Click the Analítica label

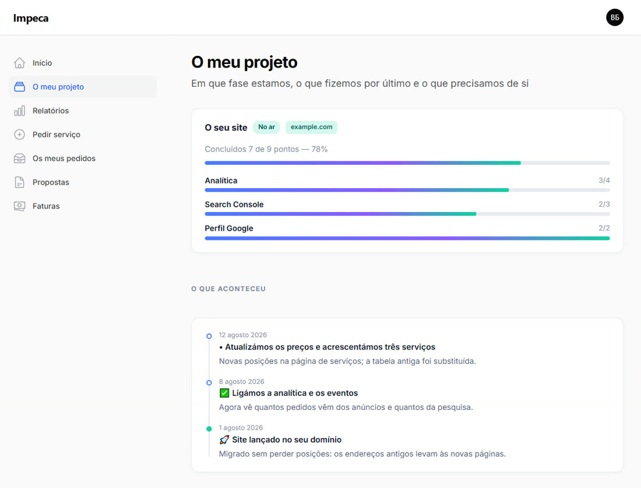point(221,181)
